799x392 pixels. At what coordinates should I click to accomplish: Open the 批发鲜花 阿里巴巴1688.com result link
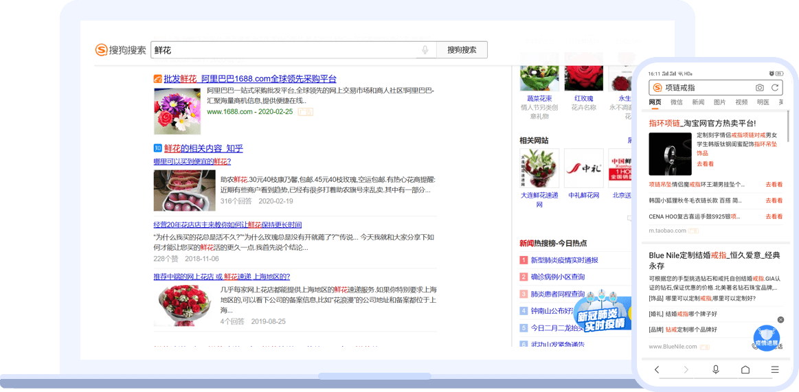(249, 79)
